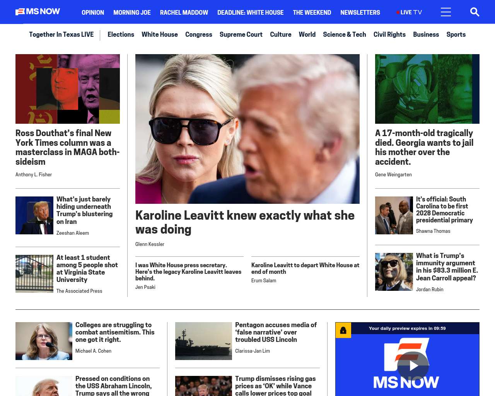The width and height of the screenshot is (495, 396).
Task: Select Science & Tech section
Action: 345,34
